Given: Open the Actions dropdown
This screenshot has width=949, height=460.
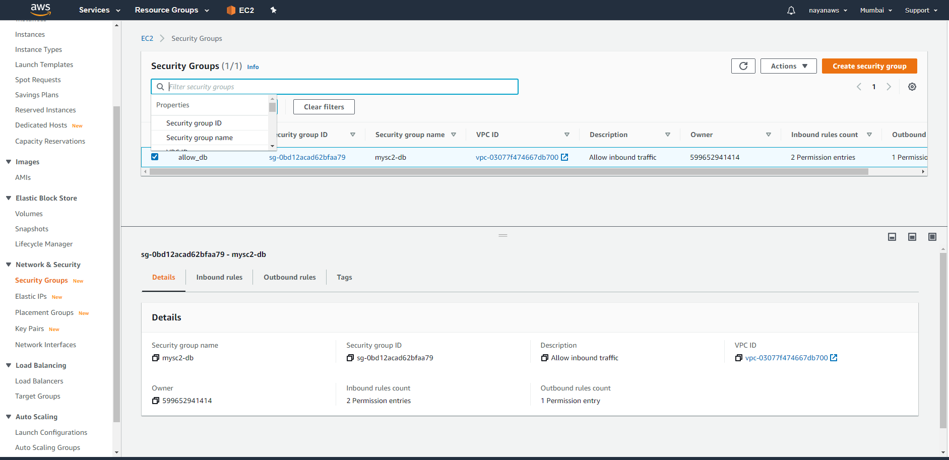Looking at the screenshot, I should click(788, 66).
